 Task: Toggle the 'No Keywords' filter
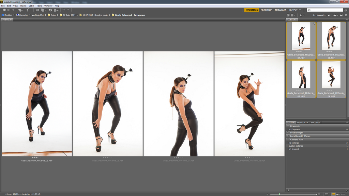(294, 129)
